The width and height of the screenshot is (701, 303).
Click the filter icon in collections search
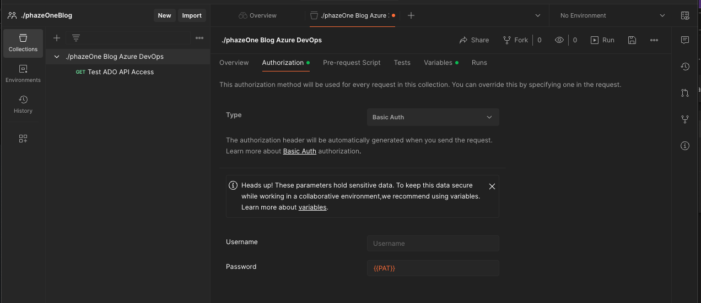[76, 38]
